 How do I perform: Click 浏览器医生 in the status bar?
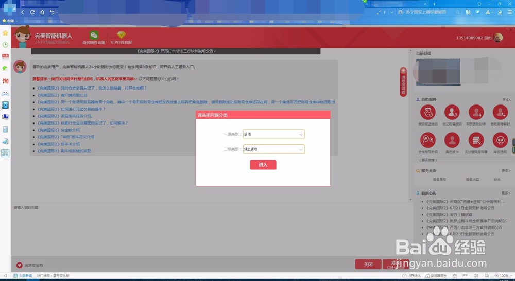pyautogui.click(x=437, y=276)
